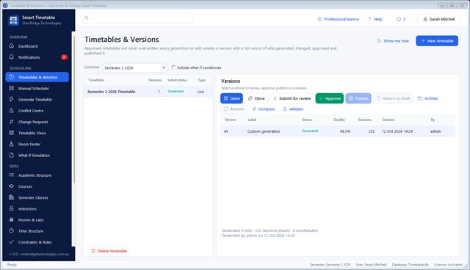
Task: Click the Smart Timetable app logo
Action: pos(13,20)
